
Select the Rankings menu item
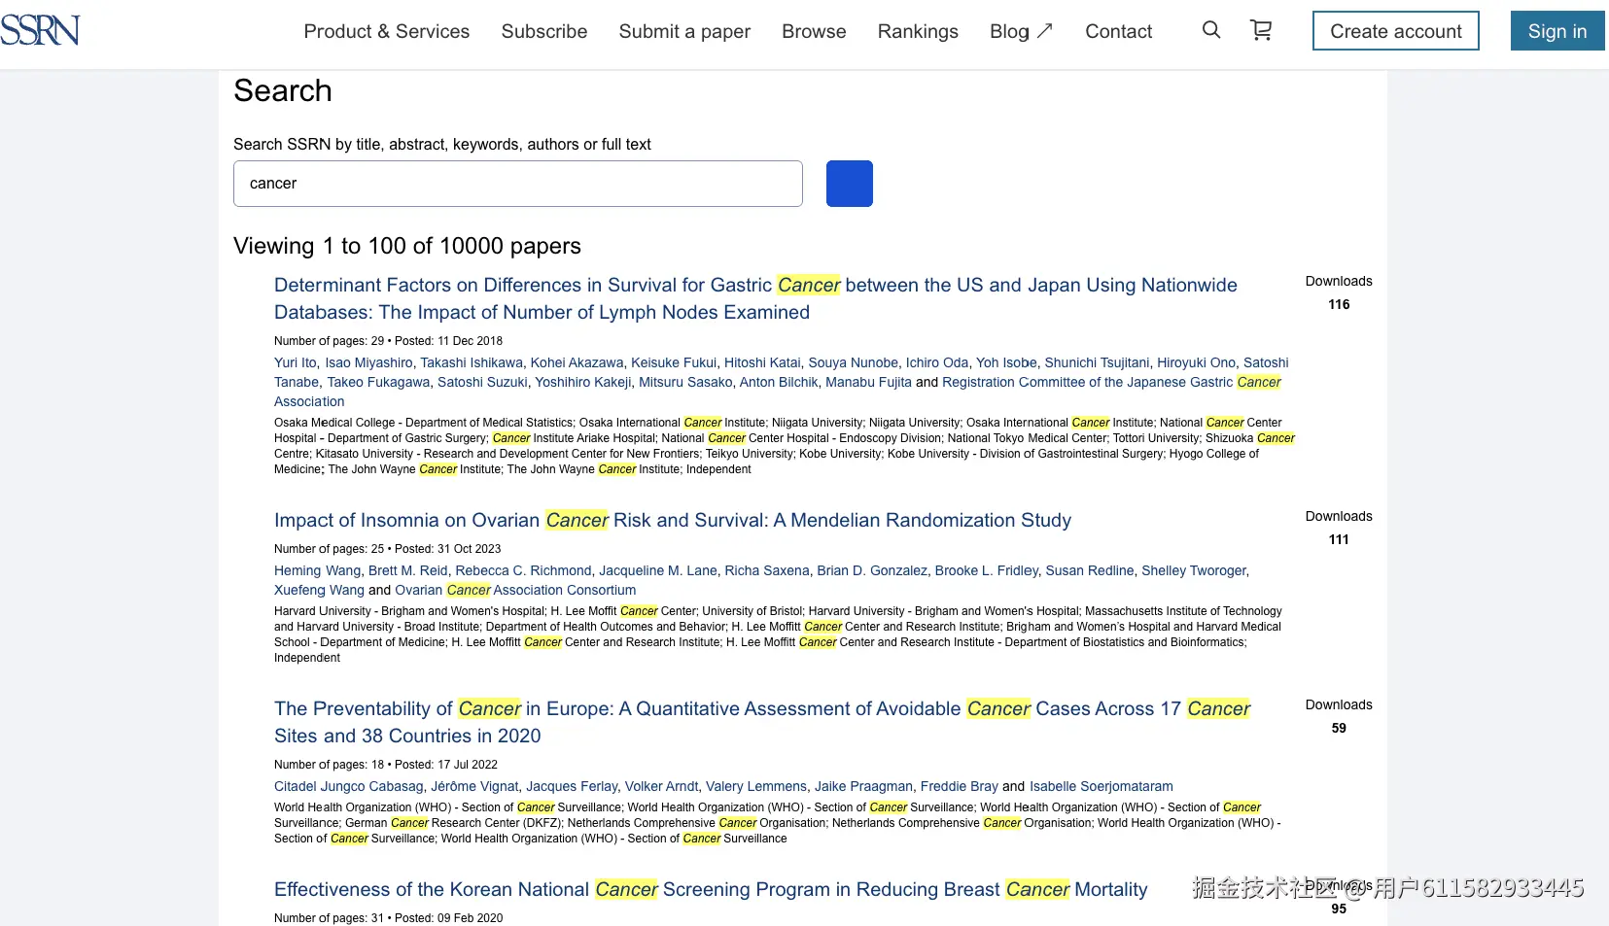pos(917,30)
